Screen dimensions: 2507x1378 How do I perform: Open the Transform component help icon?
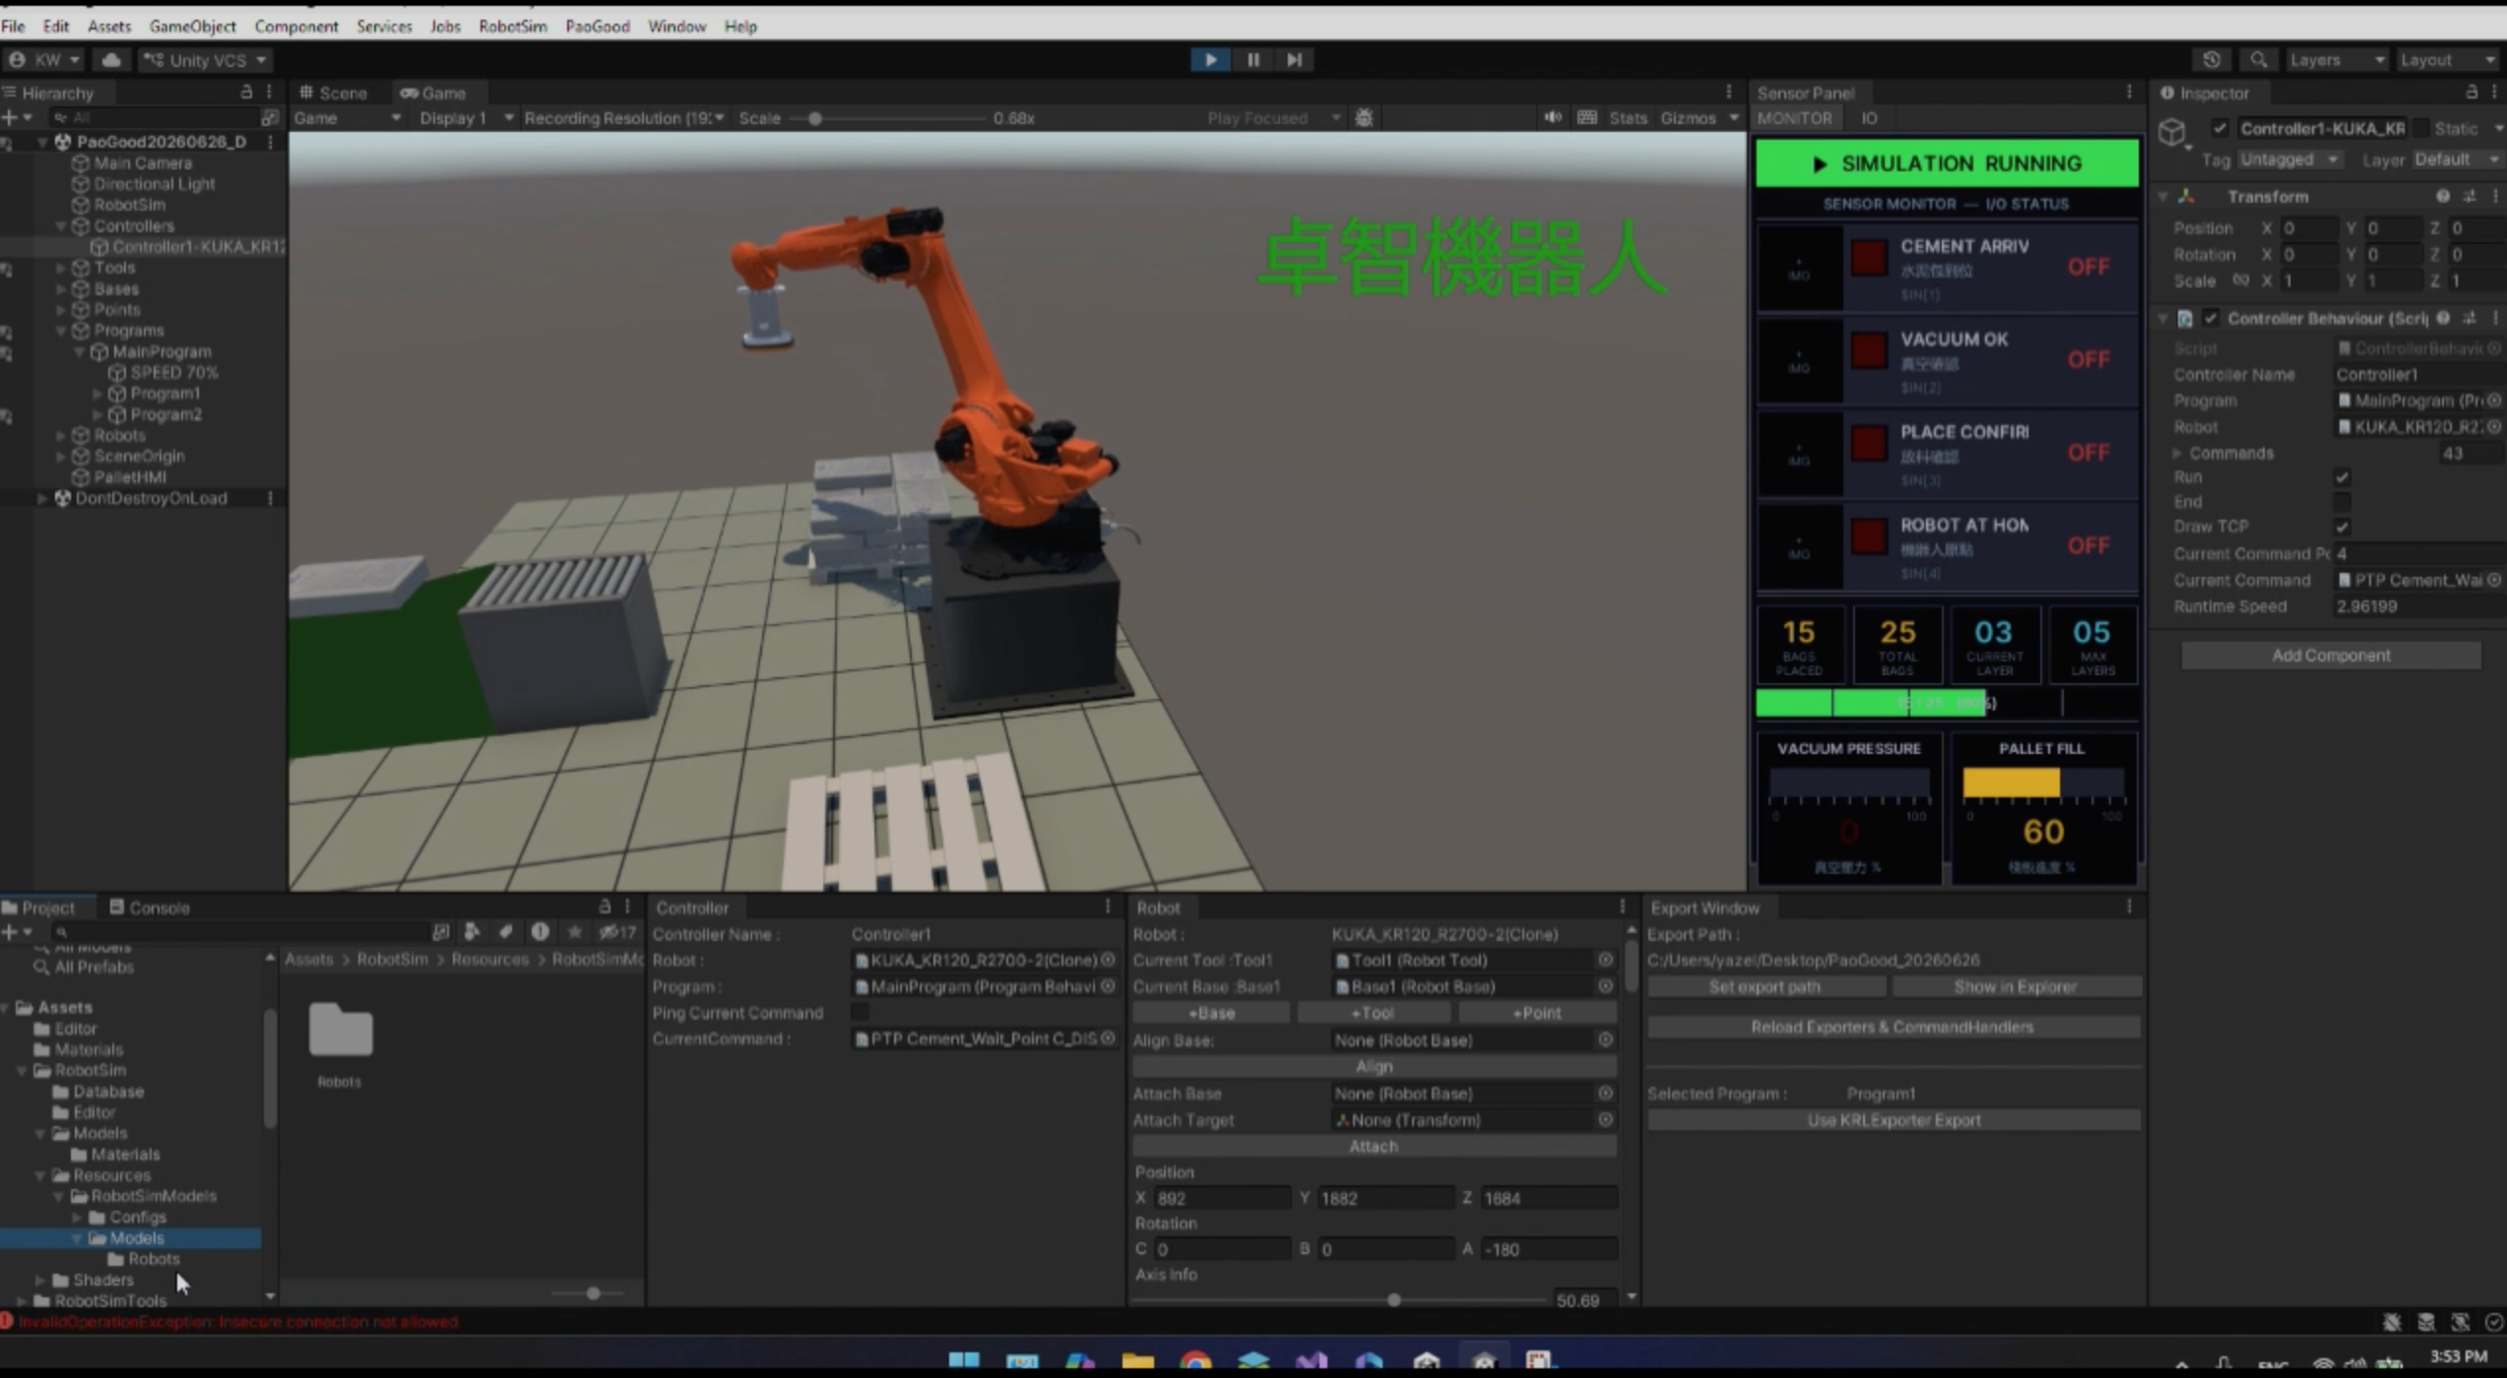pos(2443,196)
